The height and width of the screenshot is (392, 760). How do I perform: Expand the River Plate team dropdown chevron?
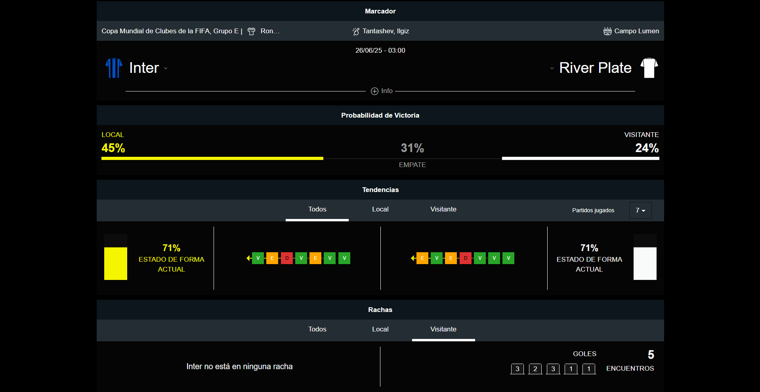coord(552,68)
